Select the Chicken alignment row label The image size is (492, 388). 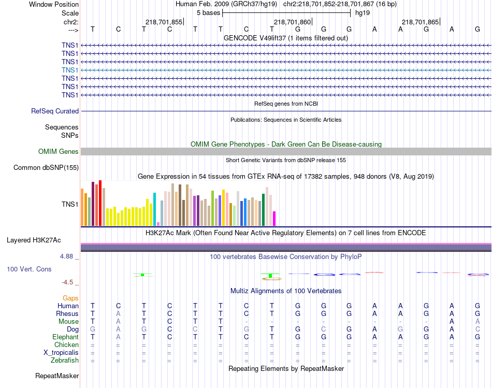[66, 344]
